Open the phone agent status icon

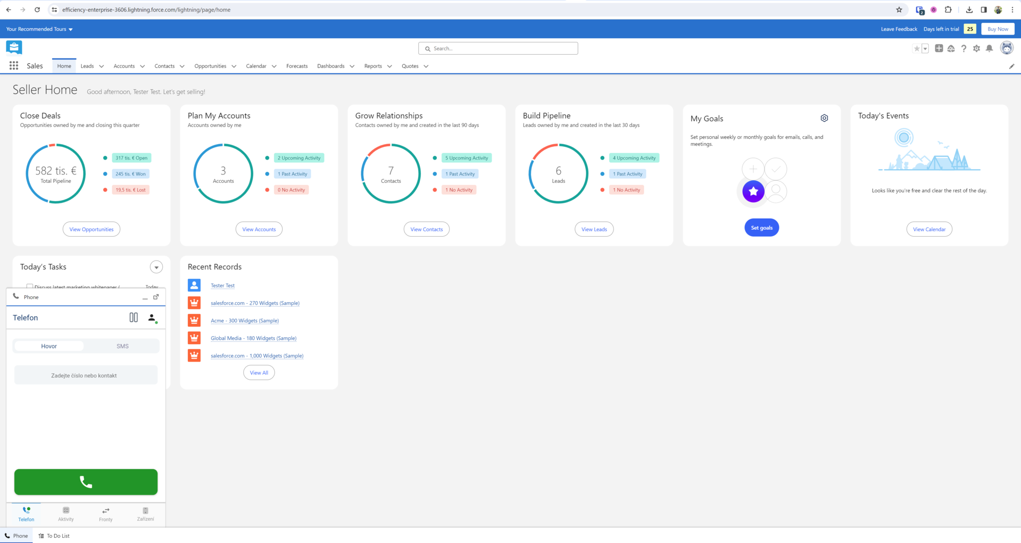click(x=152, y=318)
